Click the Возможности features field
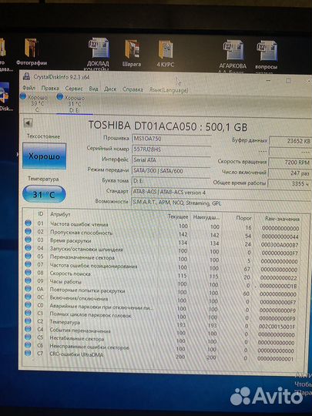The width and height of the screenshot is (312, 416). (x=221, y=203)
